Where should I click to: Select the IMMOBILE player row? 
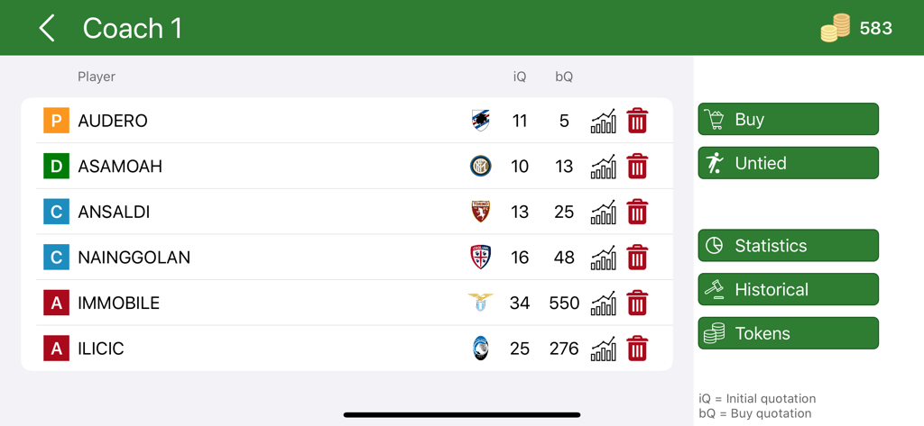pyautogui.click(x=271, y=304)
